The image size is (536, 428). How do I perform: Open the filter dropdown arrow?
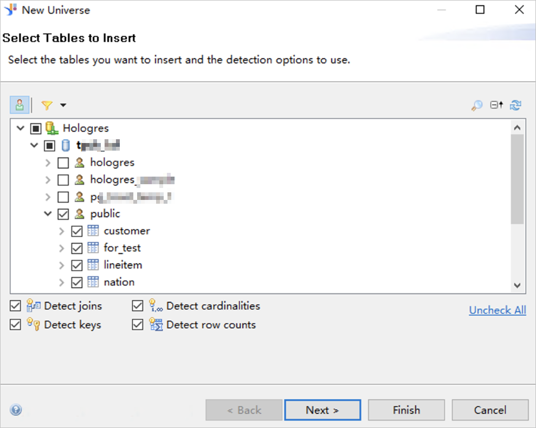[63, 105]
